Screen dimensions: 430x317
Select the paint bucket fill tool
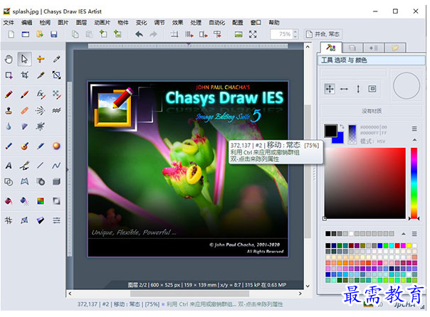coord(9,201)
